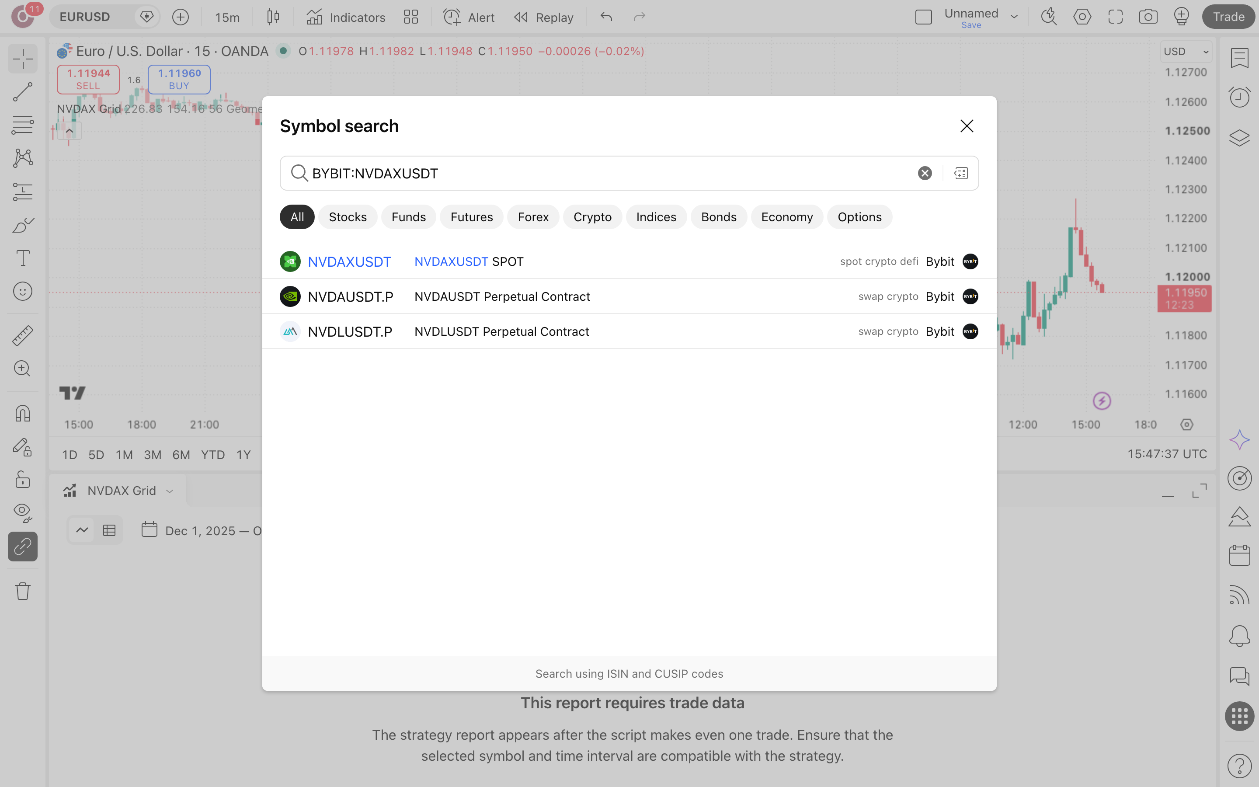Close the Symbol search dialog

pyautogui.click(x=967, y=126)
